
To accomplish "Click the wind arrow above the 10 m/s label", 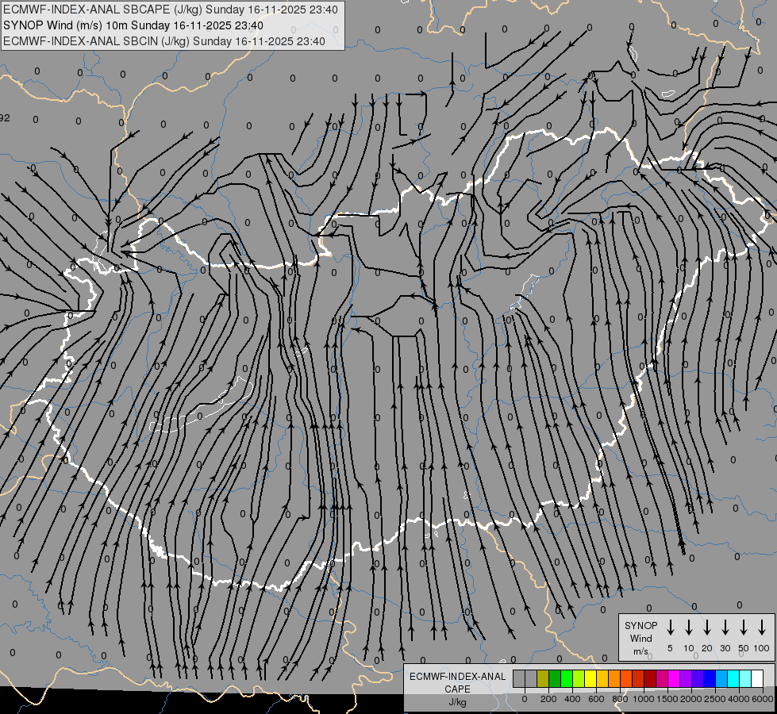I will (x=689, y=627).
